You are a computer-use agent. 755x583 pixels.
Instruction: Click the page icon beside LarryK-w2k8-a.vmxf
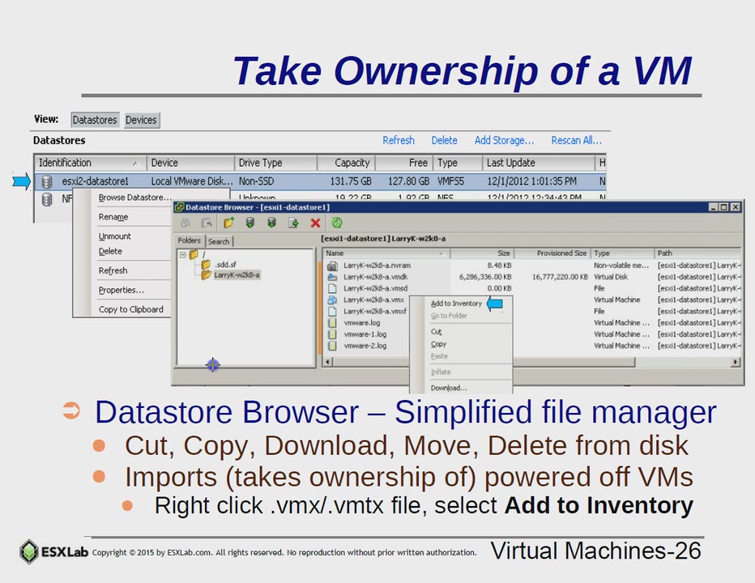(332, 312)
